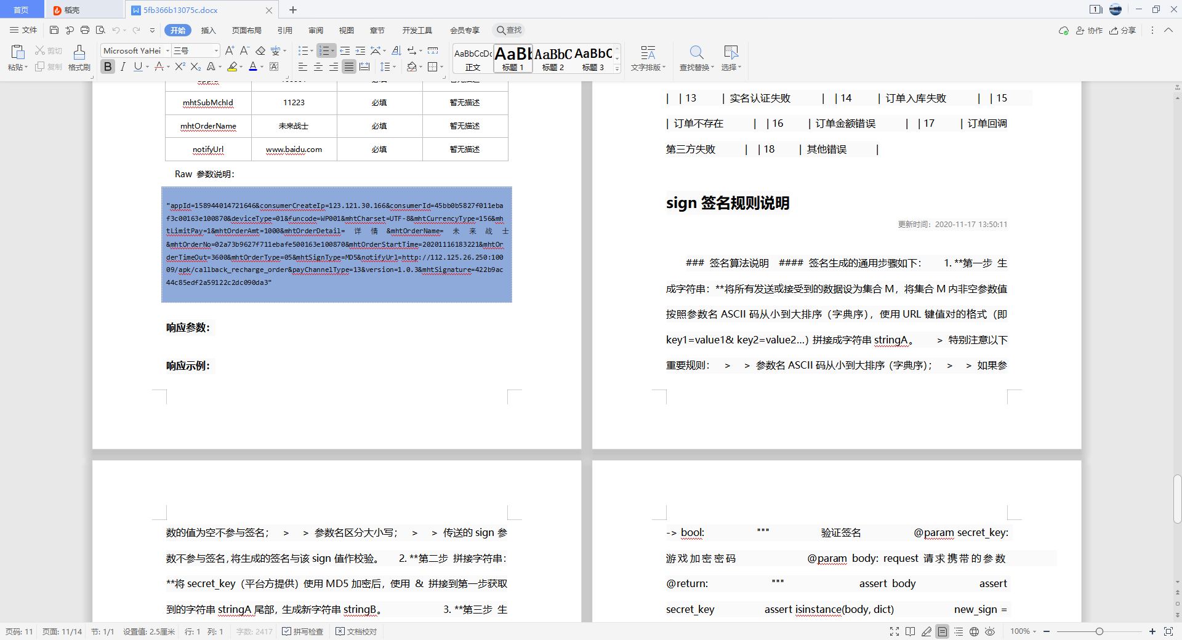The width and height of the screenshot is (1182, 640).
Task: Click the 查找 search box in ribbon
Action: click(x=510, y=30)
